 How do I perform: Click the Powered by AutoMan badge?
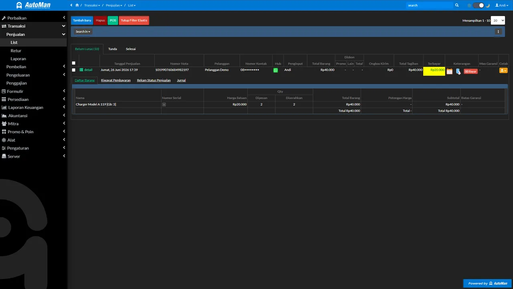pos(488,283)
